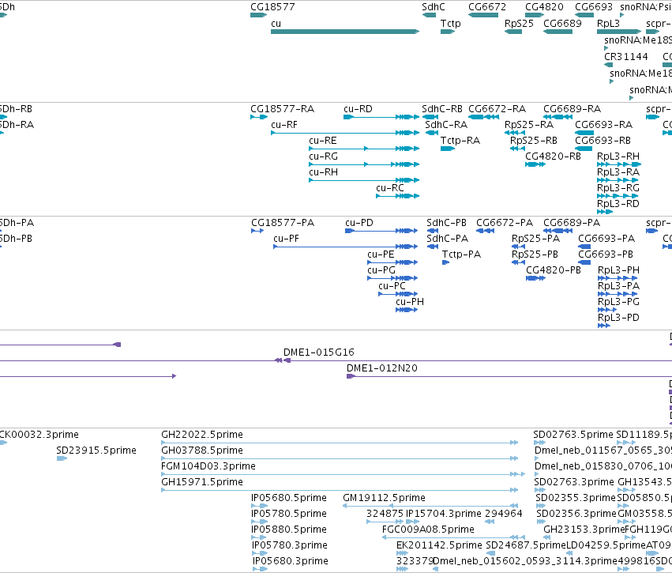The height and width of the screenshot is (573, 672).
Task: Select the RpS25-RB transcript label
Action: pyautogui.click(x=534, y=141)
